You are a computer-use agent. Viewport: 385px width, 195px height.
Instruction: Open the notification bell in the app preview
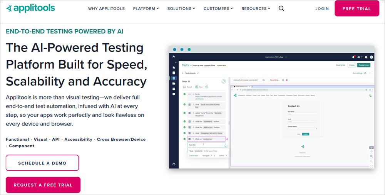click(353, 57)
